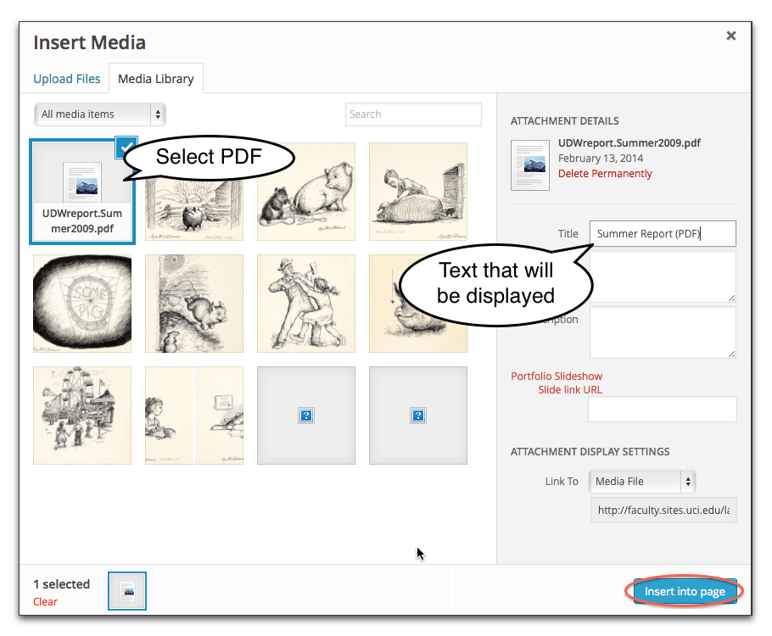Close the Insert Media dialog
The width and height of the screenshot is (772, 636).
pyautogui.click(x=730, y=36)
